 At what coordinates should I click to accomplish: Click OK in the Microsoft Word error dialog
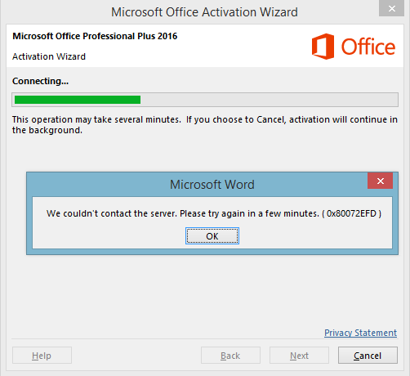[x=212, y=236]
